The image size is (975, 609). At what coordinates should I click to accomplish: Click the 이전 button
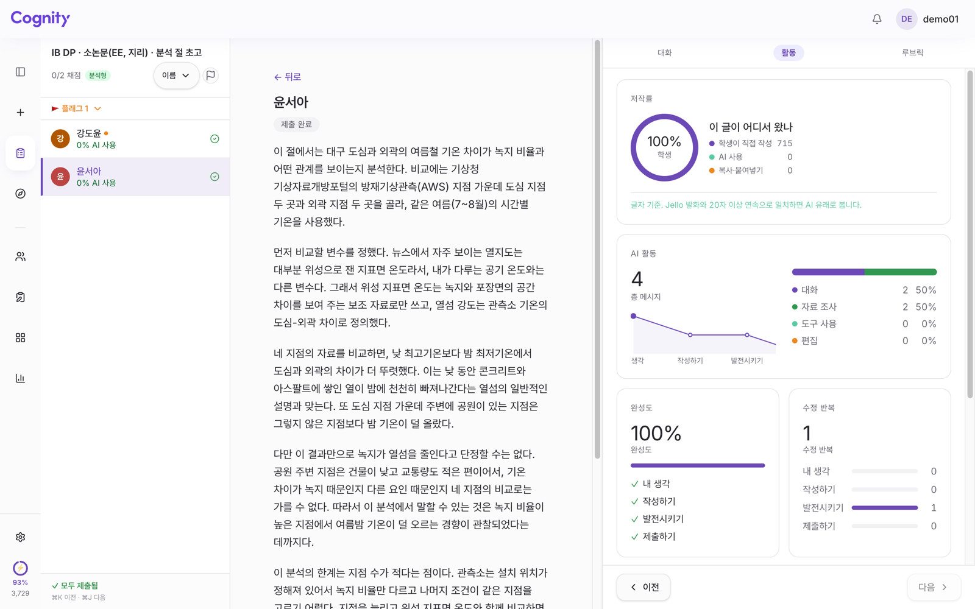click(x=643, y=587)
